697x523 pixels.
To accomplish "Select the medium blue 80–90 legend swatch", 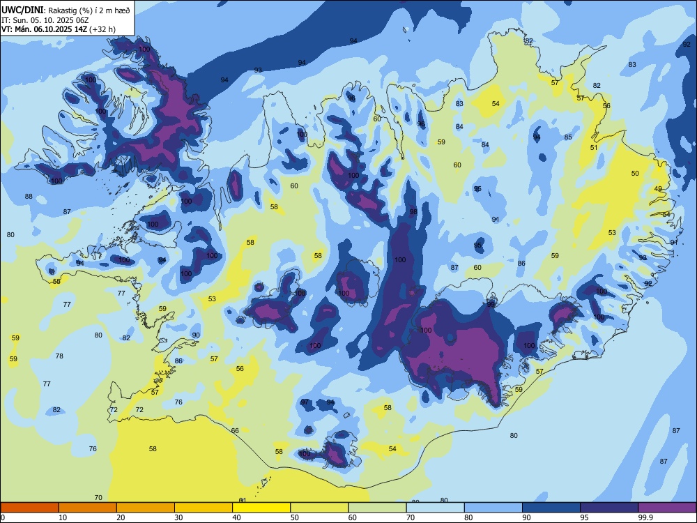I will tap(493, 508).
